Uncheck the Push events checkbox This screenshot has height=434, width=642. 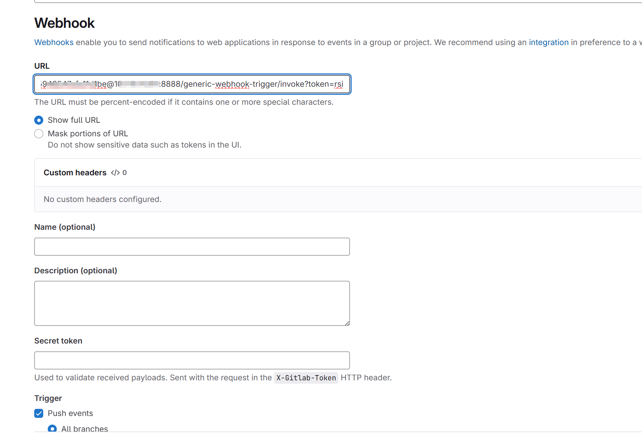[39, 413]
